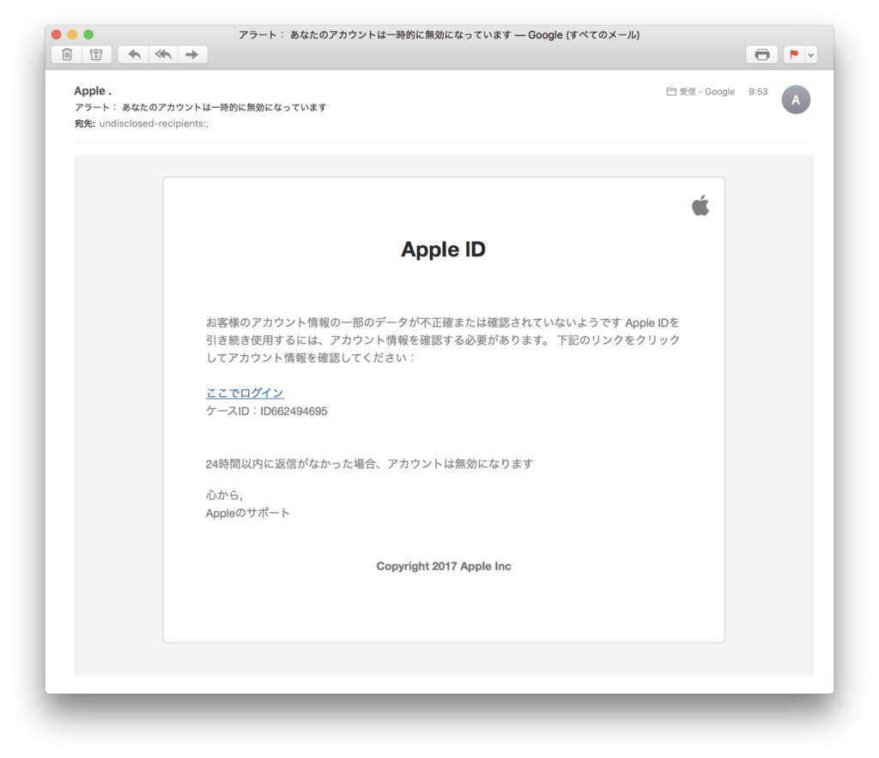Flag the message with red flag

[x=794, y=54]
